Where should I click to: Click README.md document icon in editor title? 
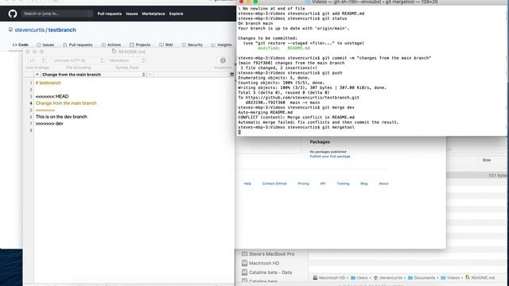click(x=114, y=51)
